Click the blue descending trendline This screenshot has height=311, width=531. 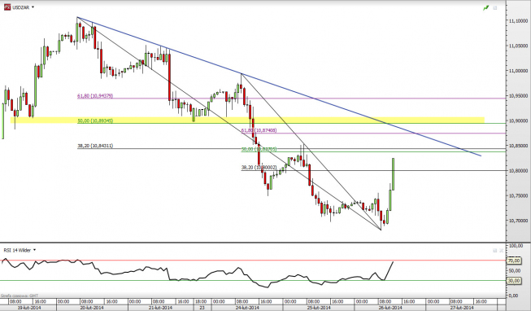click(x=279, y=86)
